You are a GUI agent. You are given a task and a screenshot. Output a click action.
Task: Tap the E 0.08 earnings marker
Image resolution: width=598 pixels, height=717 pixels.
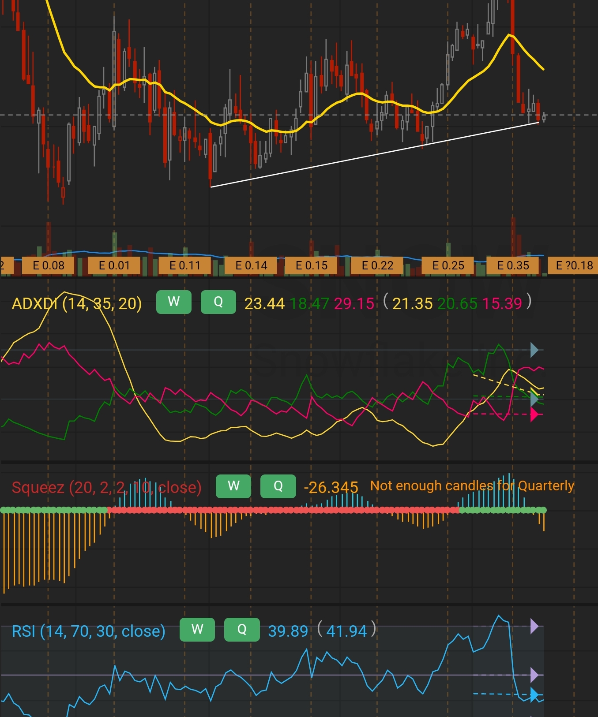pyautogui.click(x=49, y=265)
